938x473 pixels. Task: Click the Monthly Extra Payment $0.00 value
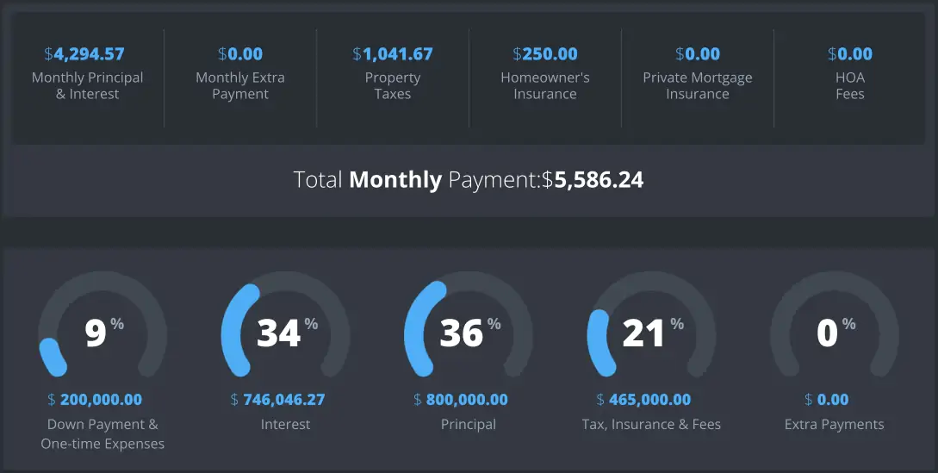240,54
